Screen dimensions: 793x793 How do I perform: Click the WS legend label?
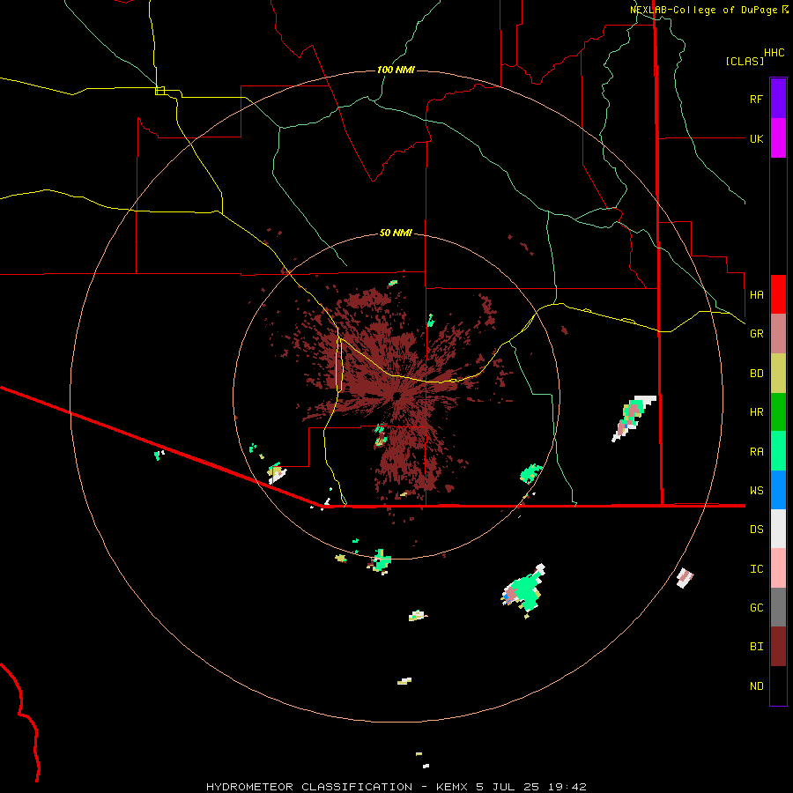tap(756, 491)
